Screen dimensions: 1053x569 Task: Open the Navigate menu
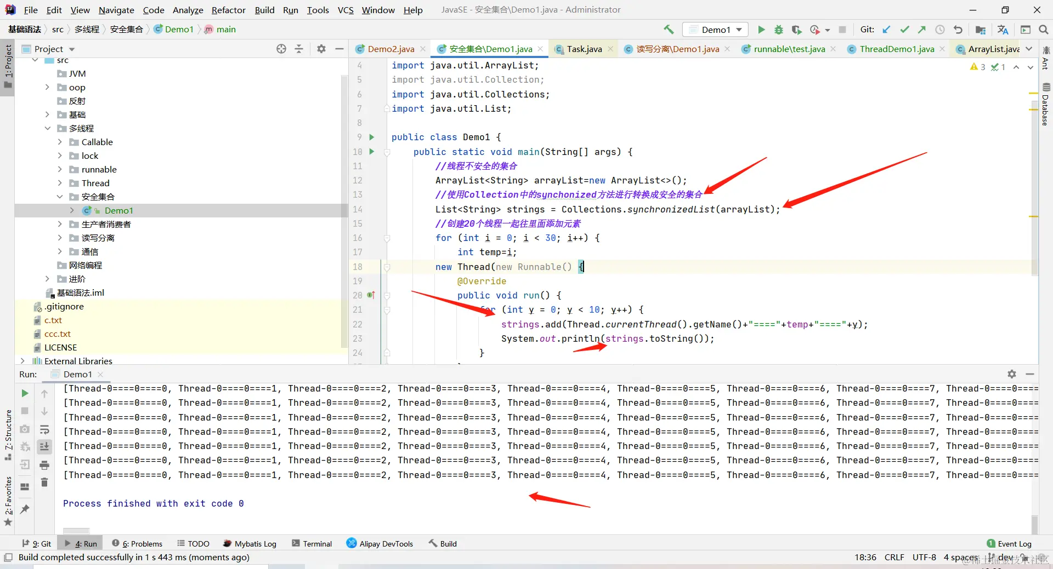coord(116,10)
